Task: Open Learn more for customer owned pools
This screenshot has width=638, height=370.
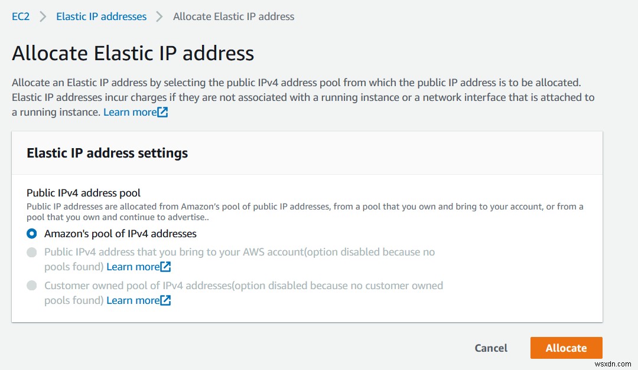Action: pyautogui.click(x=132, y=300)
